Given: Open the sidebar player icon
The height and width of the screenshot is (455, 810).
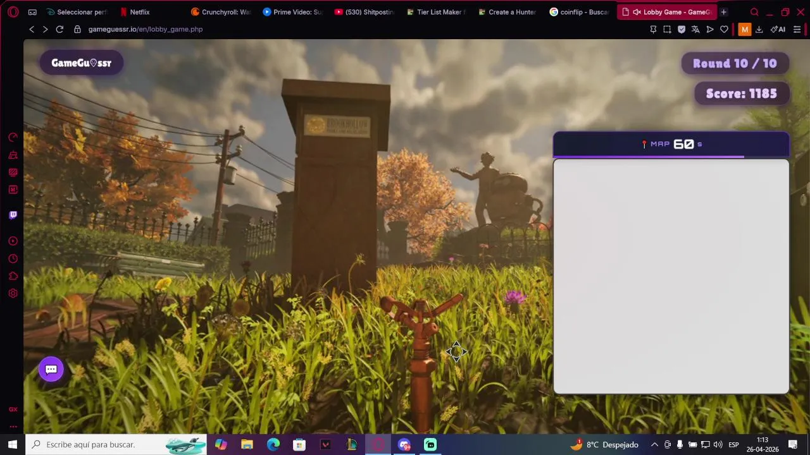Looking at the screenshot, I should [13, 241].
